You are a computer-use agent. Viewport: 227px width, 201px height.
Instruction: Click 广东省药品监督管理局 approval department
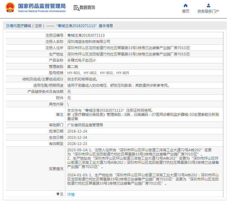[x=85, y=125]
